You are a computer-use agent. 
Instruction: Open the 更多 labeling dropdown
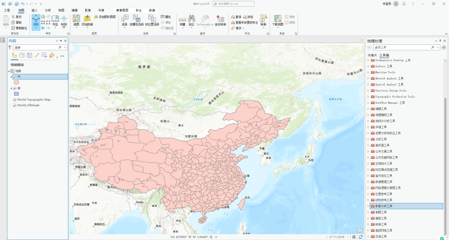click(x=238, y=28)
